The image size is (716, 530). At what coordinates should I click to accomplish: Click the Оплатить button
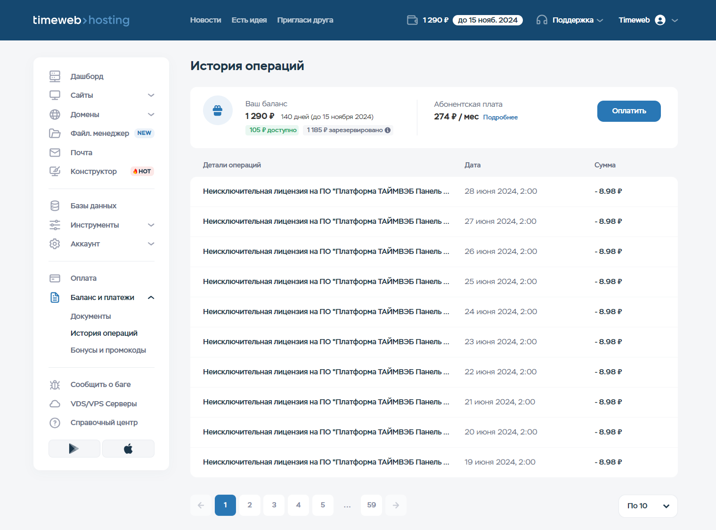(629, 111)
